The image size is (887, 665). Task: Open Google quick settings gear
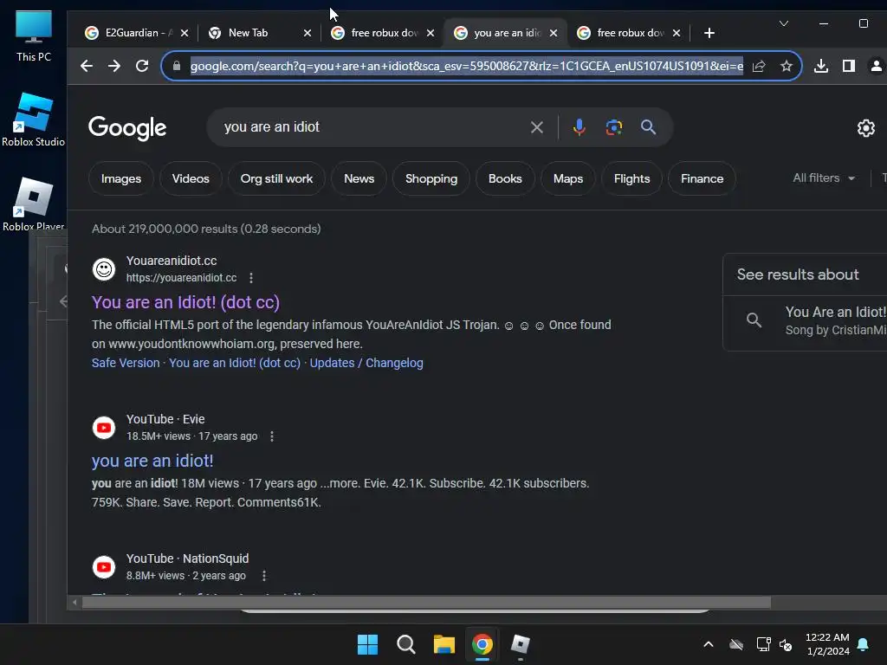tap(865, 128)
